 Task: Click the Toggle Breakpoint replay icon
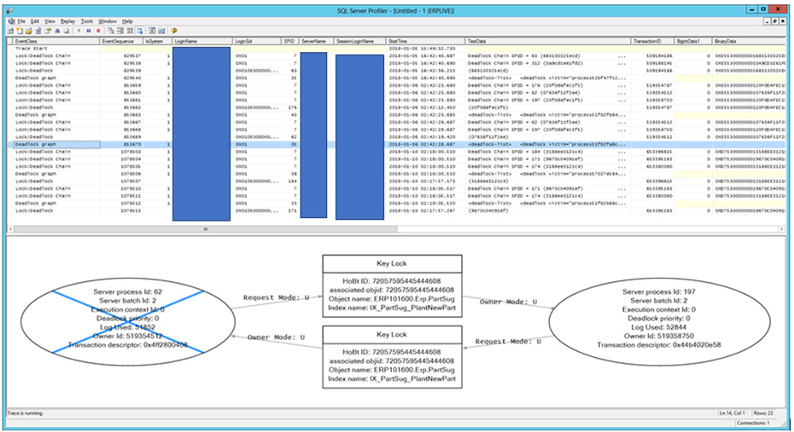[130, 31]
